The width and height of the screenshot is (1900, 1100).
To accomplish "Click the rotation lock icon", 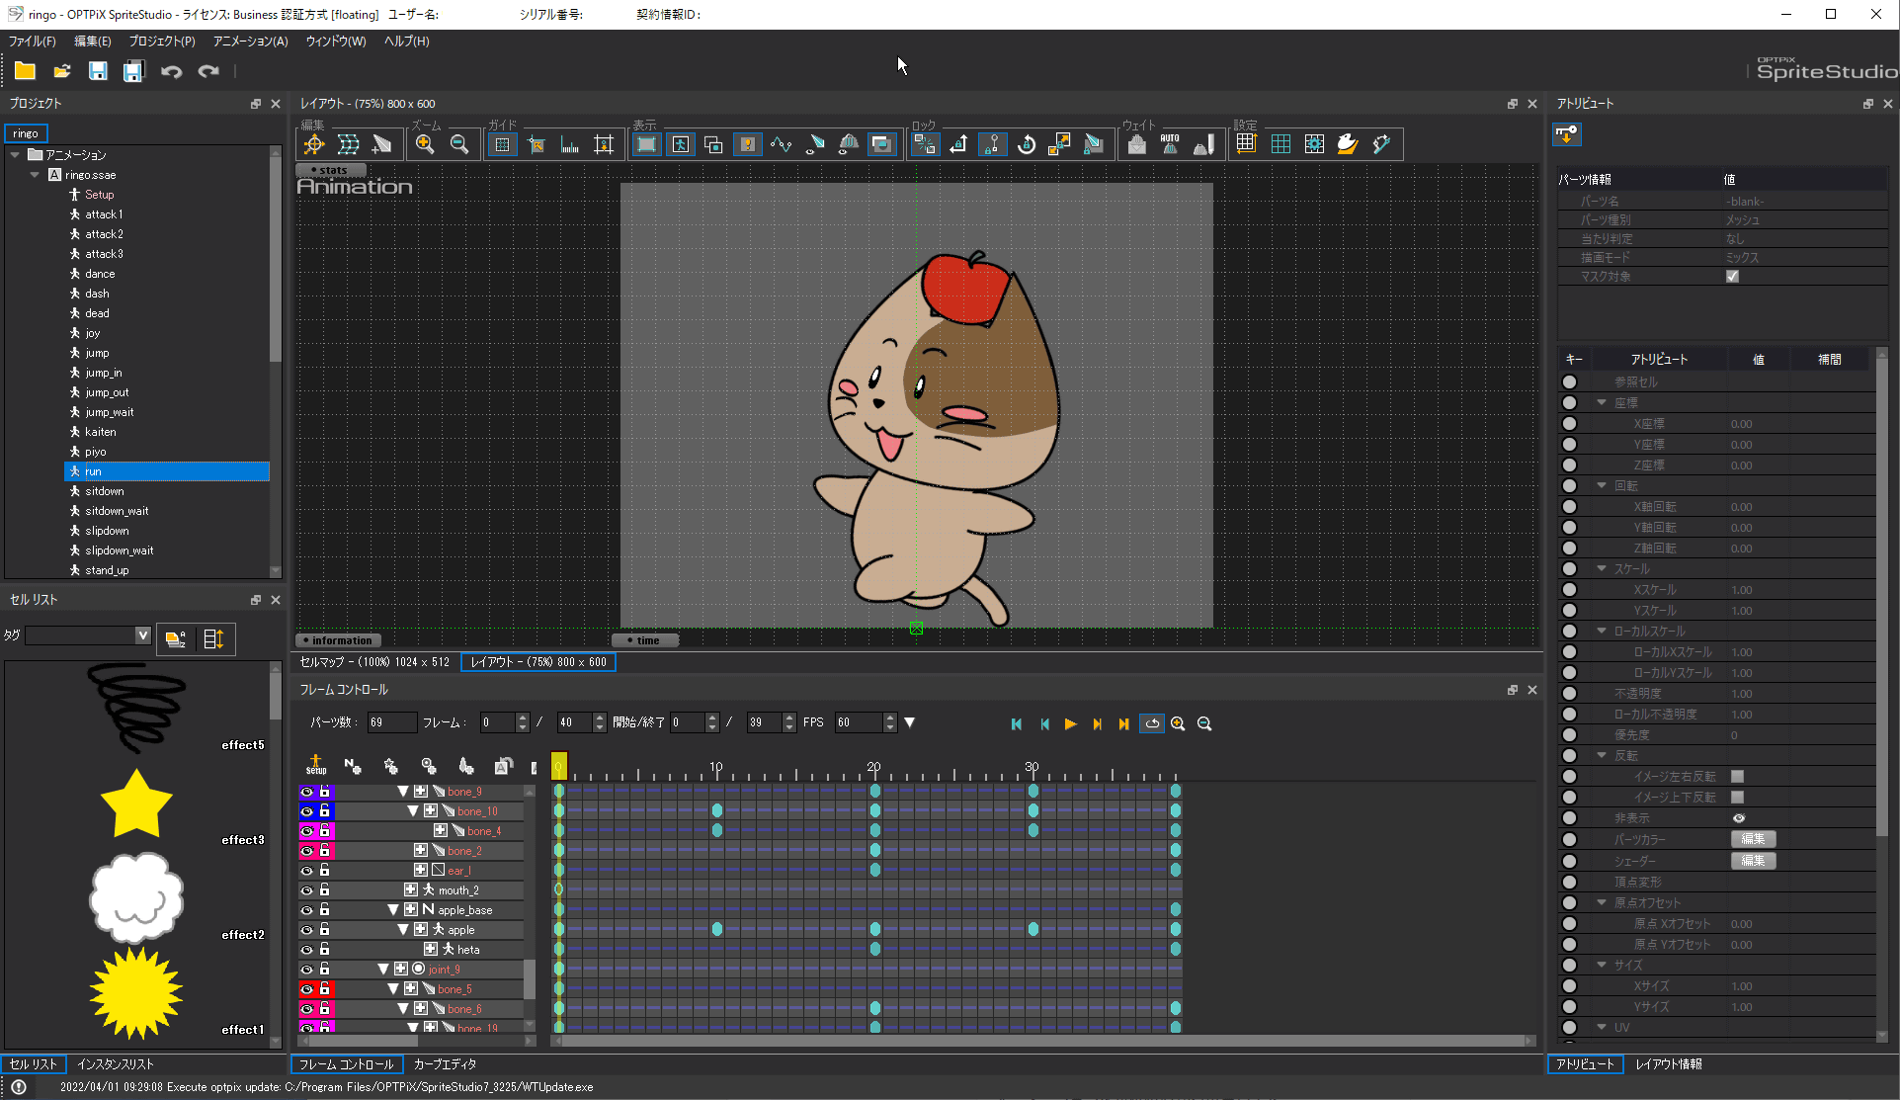I will tap(1026, 144).
